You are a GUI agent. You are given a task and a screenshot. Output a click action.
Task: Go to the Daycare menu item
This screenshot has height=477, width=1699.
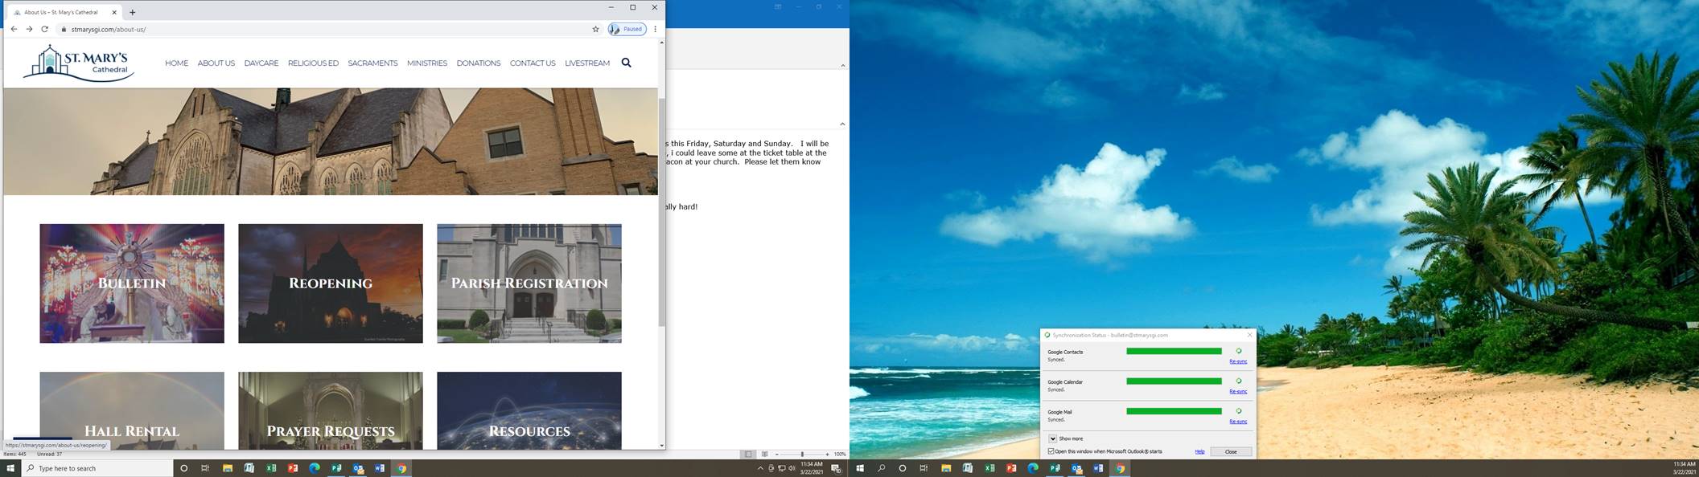tap(261, 63)
